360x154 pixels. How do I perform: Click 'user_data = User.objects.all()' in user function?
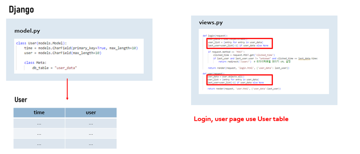pyautogui.click(x=226, y=77)
